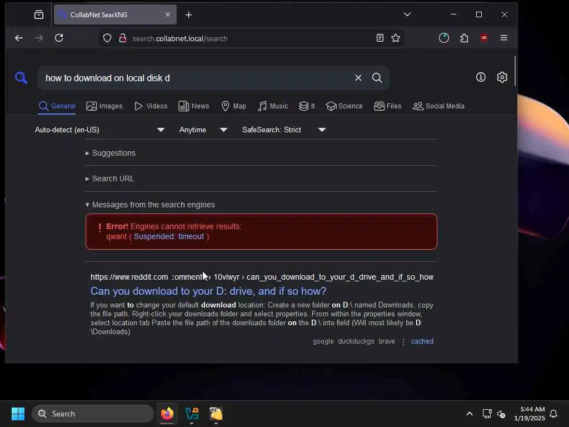Click the insecure connection lock icon
Viewport: 569px width, 427px height.
(123, 38)
